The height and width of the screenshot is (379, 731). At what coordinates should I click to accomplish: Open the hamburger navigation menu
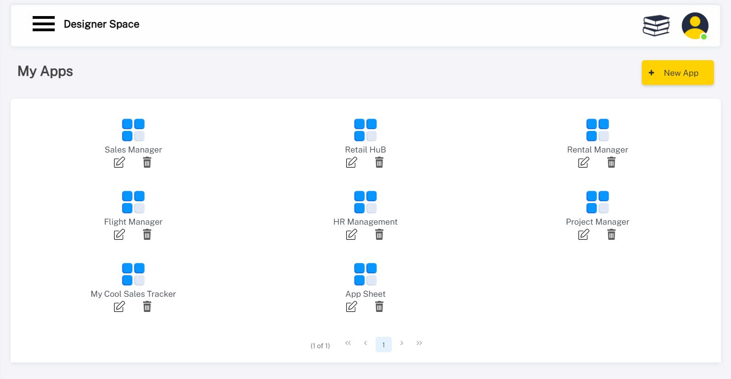[44, 24]
